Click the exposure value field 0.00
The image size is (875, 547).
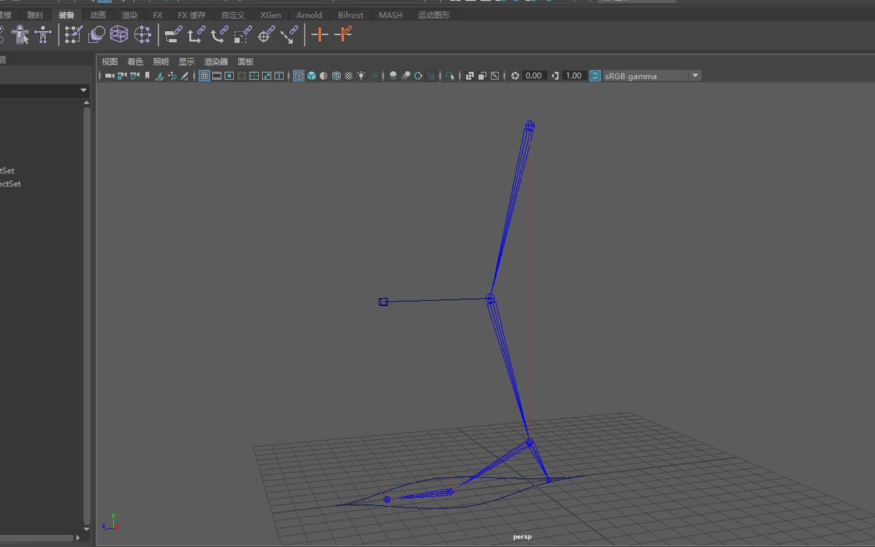[533, 76]
